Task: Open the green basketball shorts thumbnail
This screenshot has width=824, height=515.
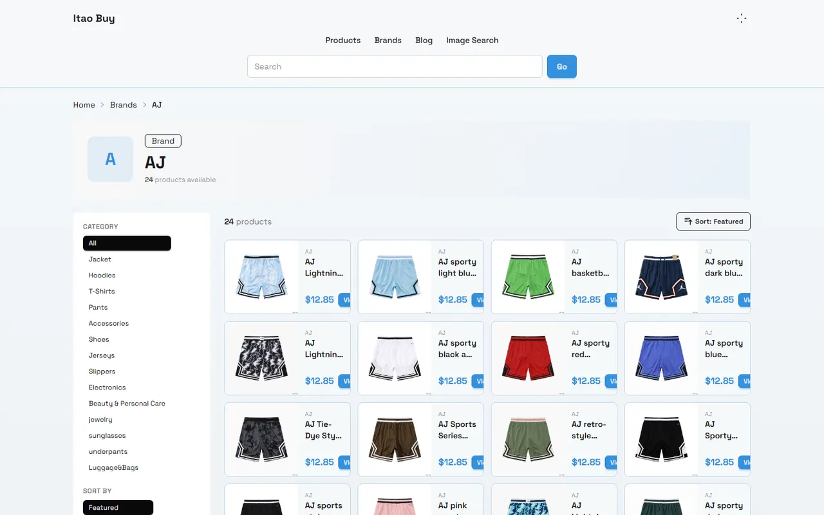Action: (528, 277)
